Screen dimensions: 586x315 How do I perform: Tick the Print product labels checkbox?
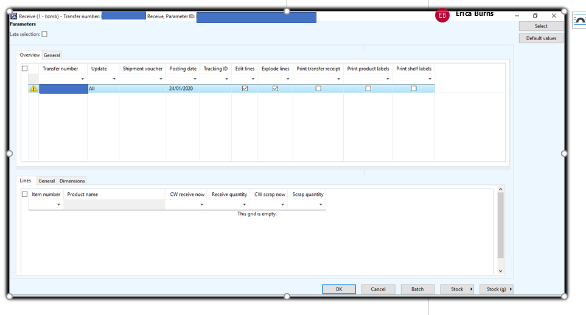368,89
